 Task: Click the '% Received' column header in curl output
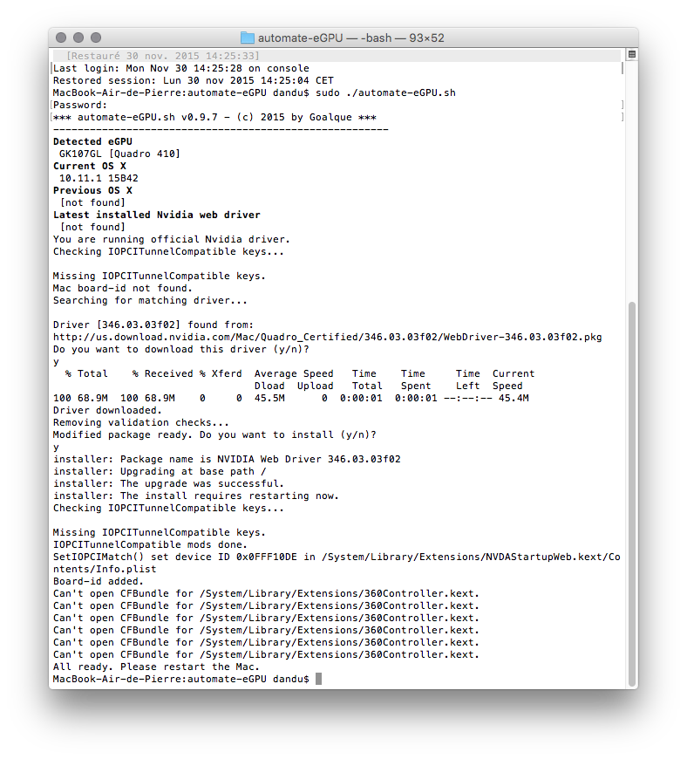click(x=162, y=373)
